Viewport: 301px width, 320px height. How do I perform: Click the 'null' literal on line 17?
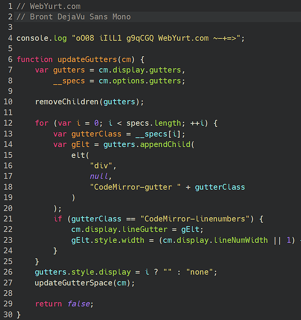coord(99,176)
